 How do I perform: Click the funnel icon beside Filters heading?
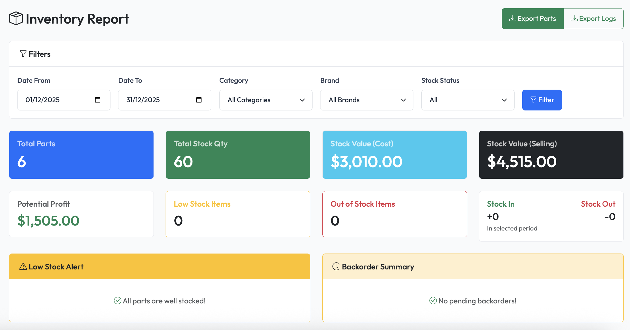[23, 54]
